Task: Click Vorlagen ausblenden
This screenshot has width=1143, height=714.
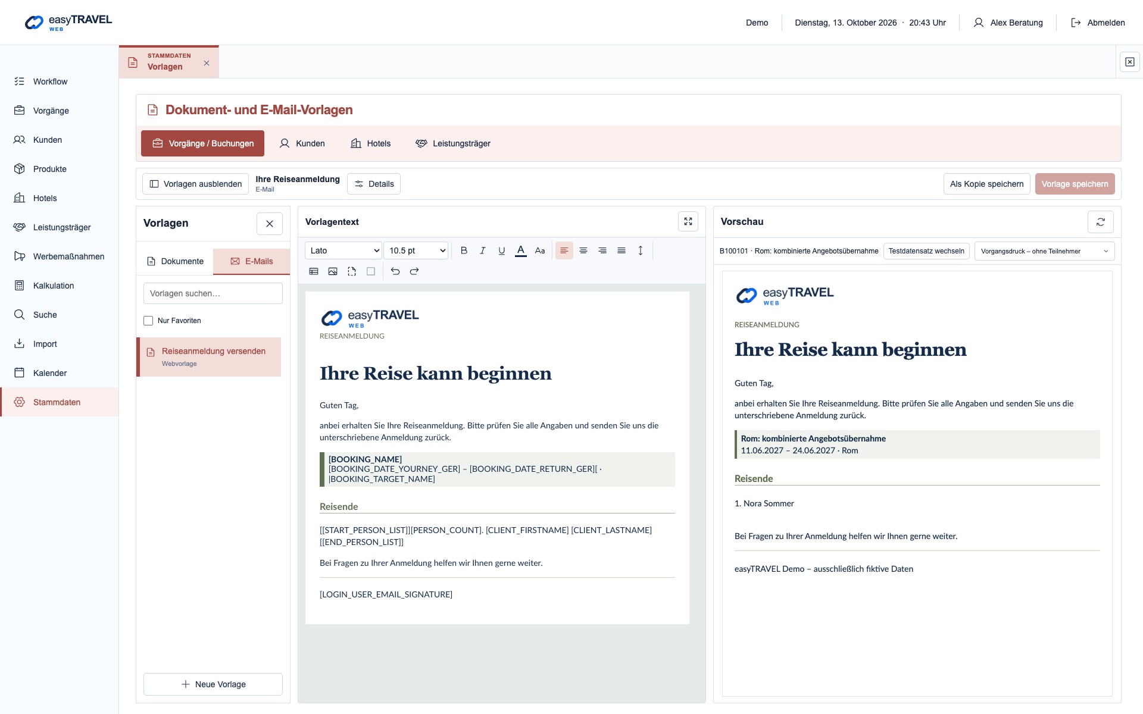Action: [x=195, y=184]
